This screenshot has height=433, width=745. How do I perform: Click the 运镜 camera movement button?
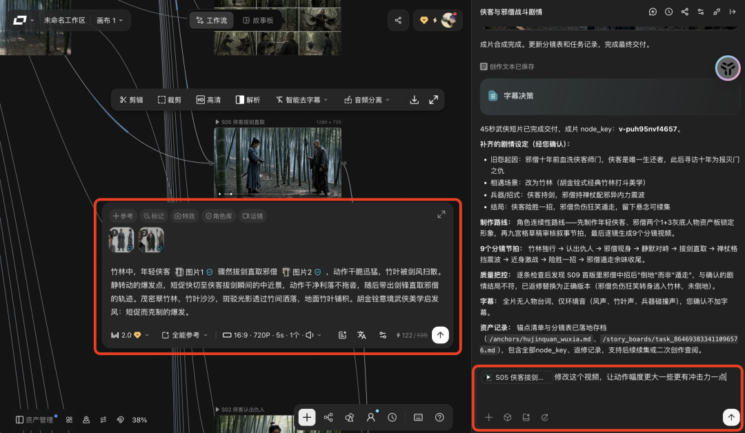pyautogui.click(x=252, y=216)
